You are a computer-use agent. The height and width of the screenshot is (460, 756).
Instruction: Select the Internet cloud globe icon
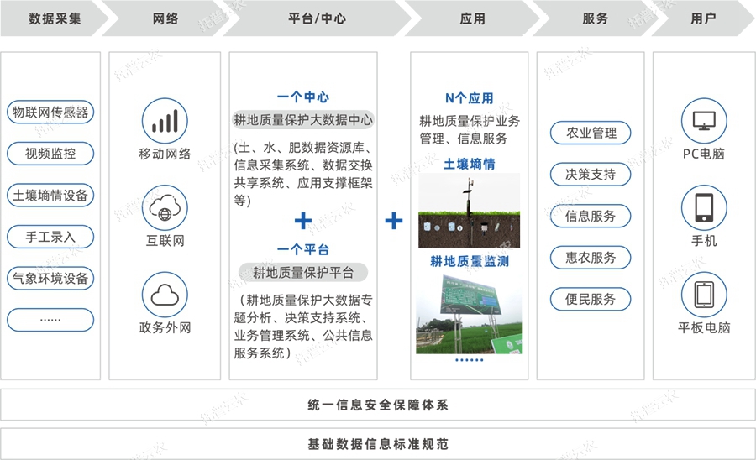pyautogui.click(x=165, y=208)
